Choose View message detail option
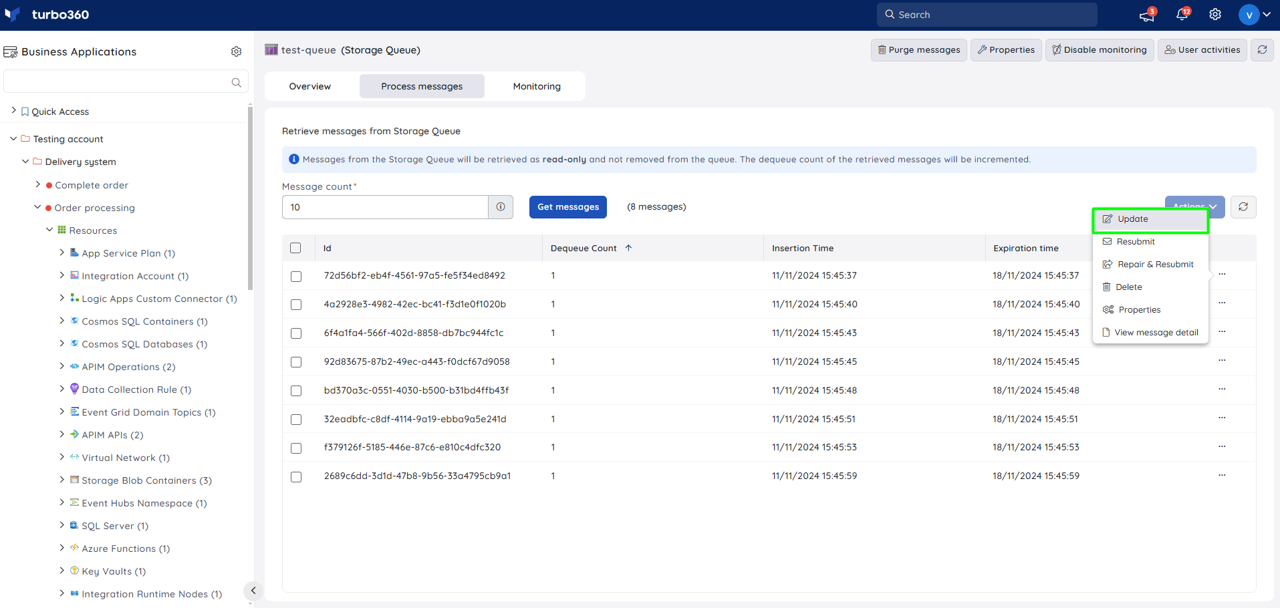Image resolution: width=1280 pixels, height=608 pixels. coord(1150,333)
